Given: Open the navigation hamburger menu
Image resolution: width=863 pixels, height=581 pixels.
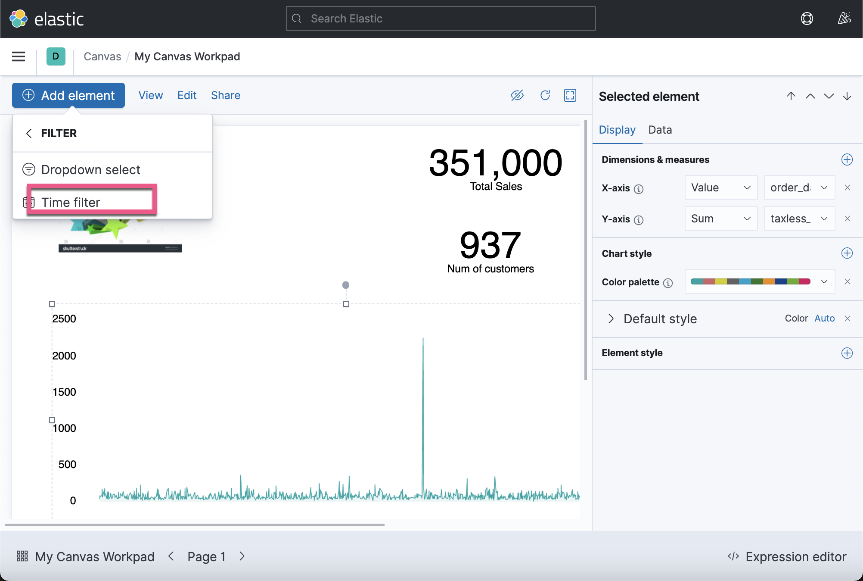Looking at the screenshot, I should [x=18, y=56].
